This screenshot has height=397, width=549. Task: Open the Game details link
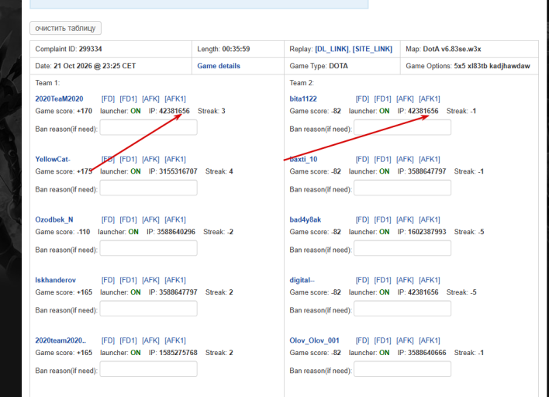coord(219,66)
